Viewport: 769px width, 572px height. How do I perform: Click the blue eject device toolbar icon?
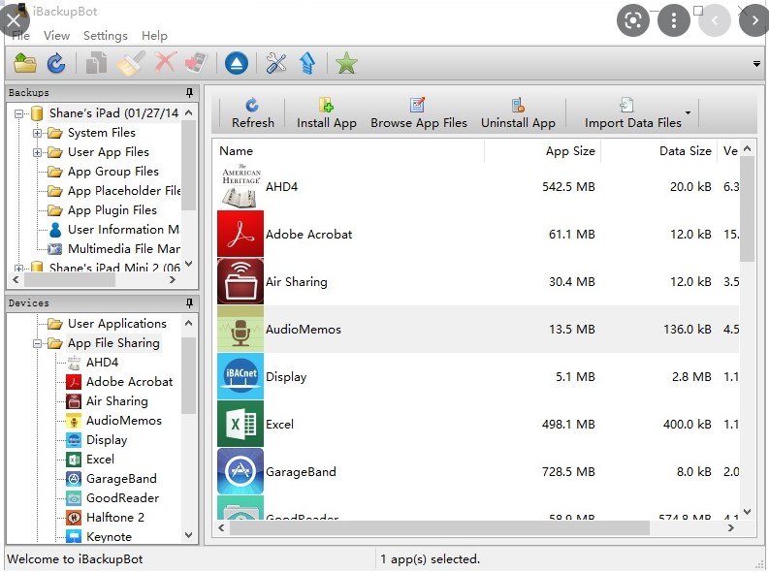237,63
